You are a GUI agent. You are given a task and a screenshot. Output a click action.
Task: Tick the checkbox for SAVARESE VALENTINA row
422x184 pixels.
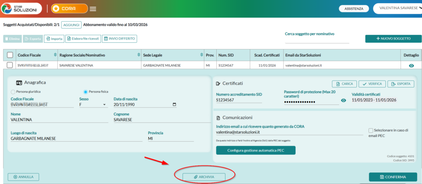[10, 65]
